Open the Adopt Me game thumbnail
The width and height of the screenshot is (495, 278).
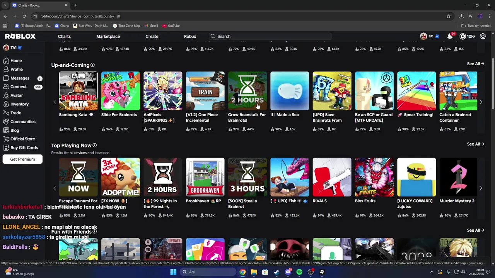[121, 177]
